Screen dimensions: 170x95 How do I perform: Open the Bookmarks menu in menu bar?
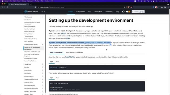point(30,1)
